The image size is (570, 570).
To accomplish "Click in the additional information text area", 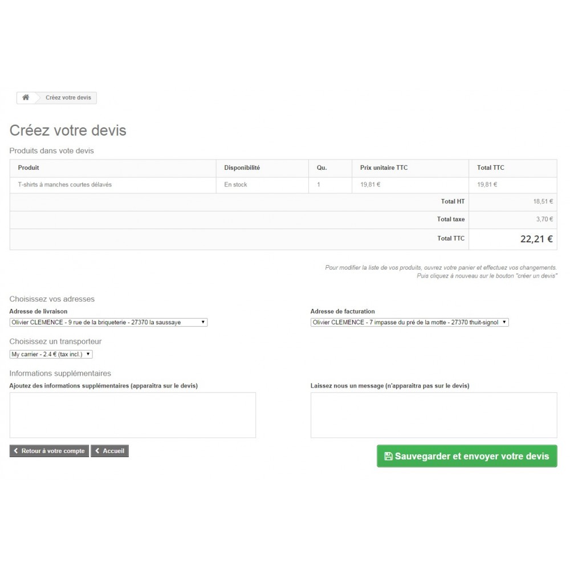I will 132,414.
